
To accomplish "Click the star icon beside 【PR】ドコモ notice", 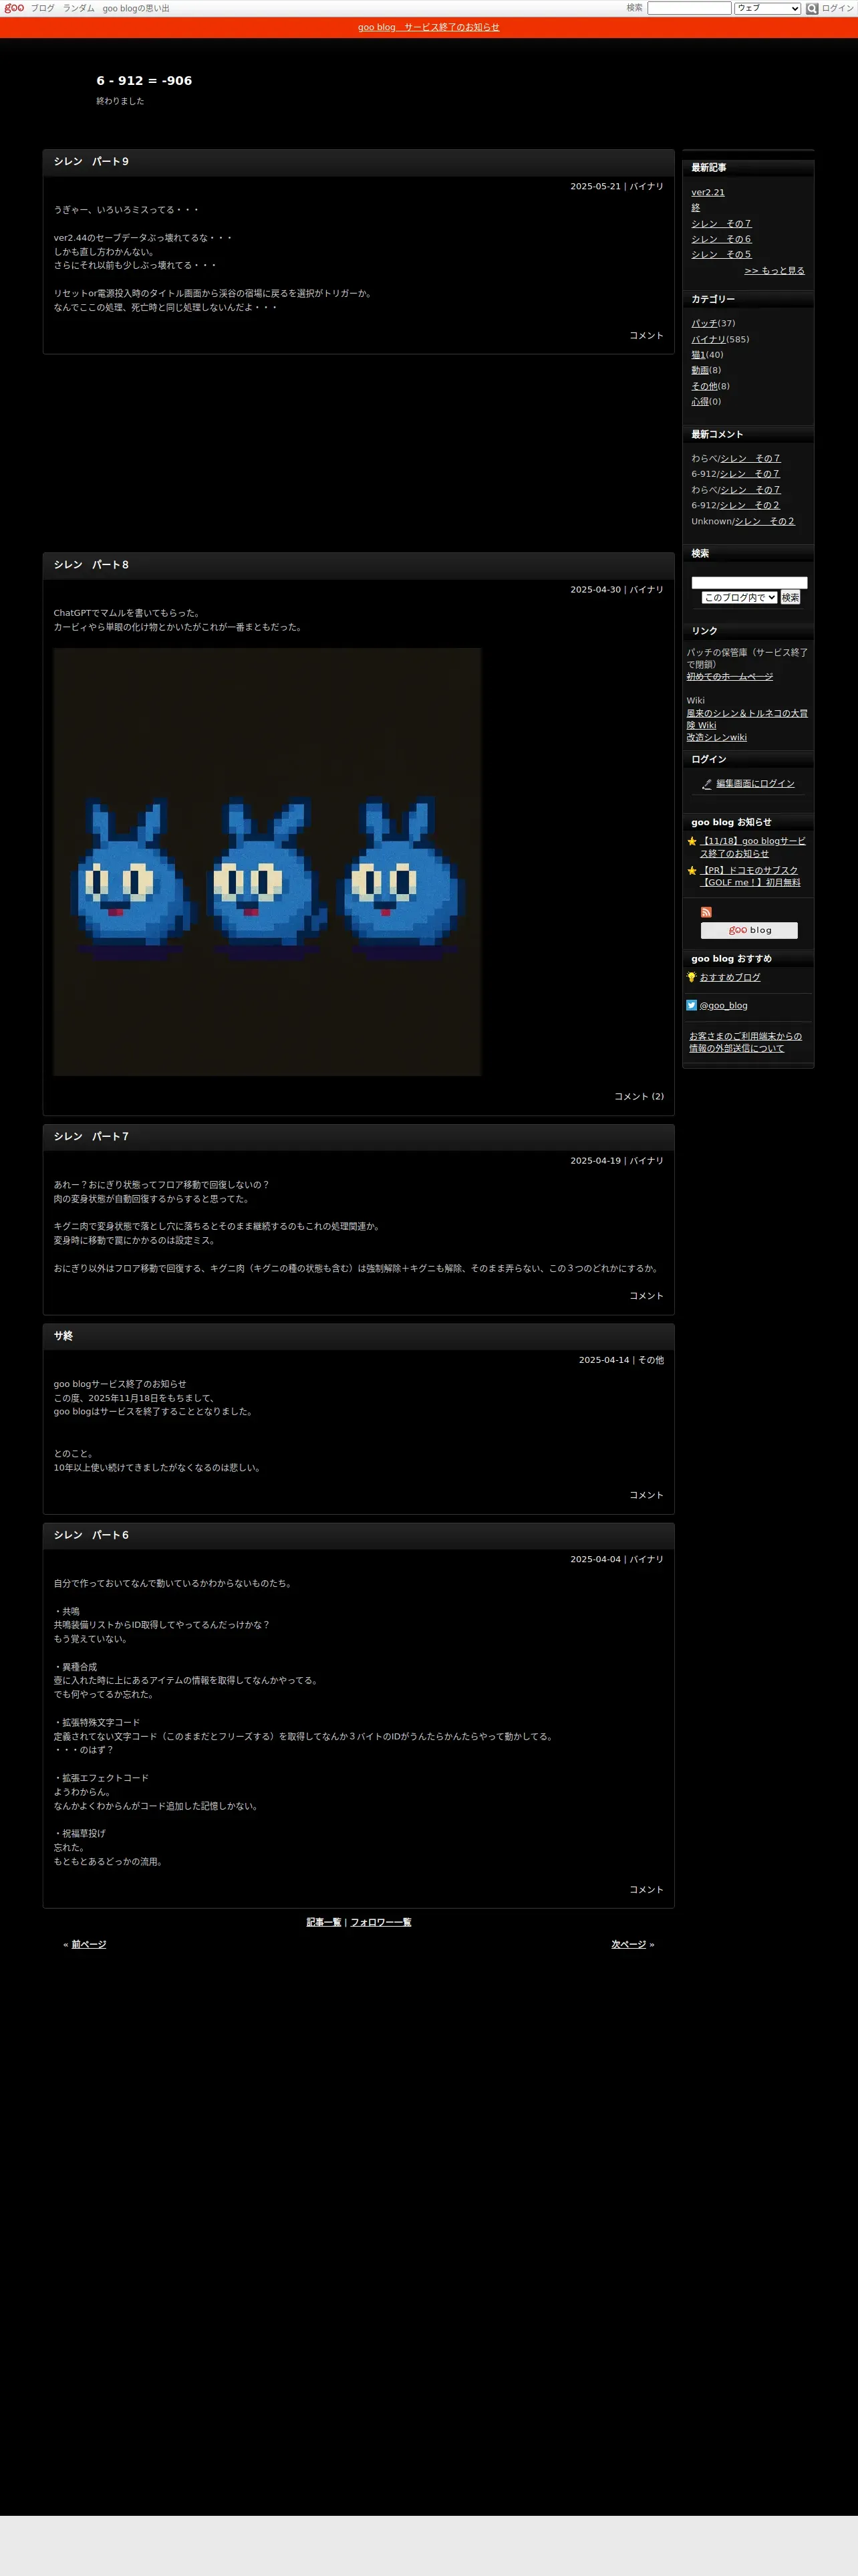I will 691,870.
